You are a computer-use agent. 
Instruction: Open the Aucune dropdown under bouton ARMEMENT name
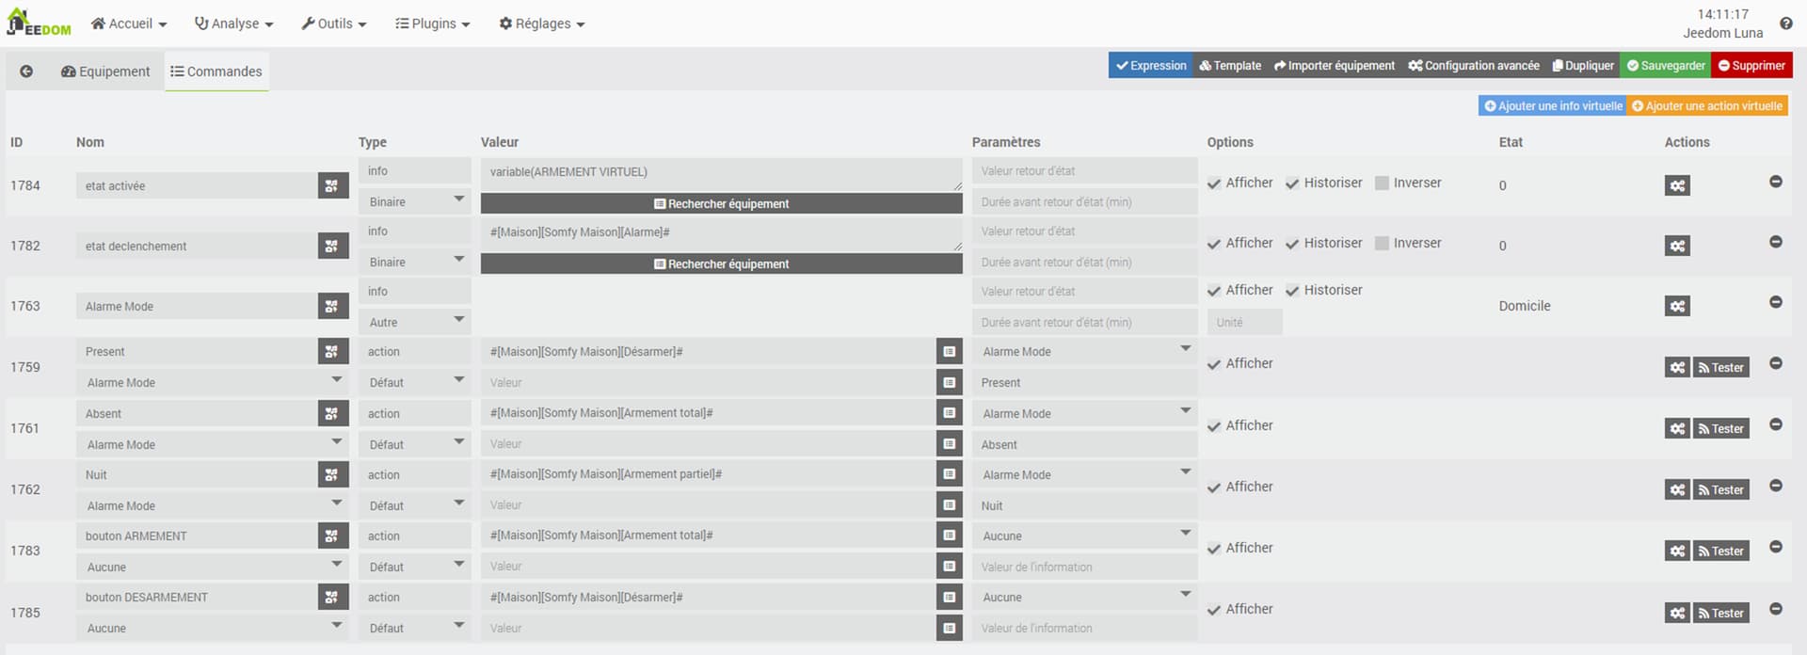(x=212, y=567)
